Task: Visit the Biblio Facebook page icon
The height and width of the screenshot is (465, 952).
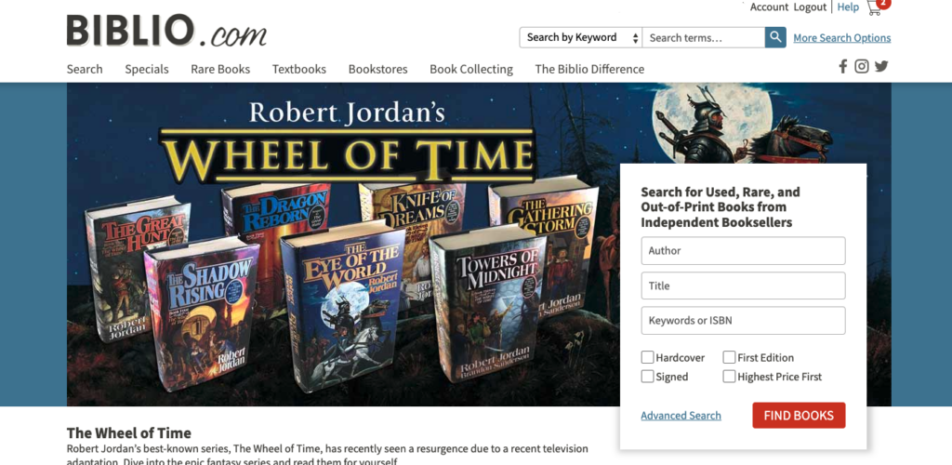Action: 842,66
